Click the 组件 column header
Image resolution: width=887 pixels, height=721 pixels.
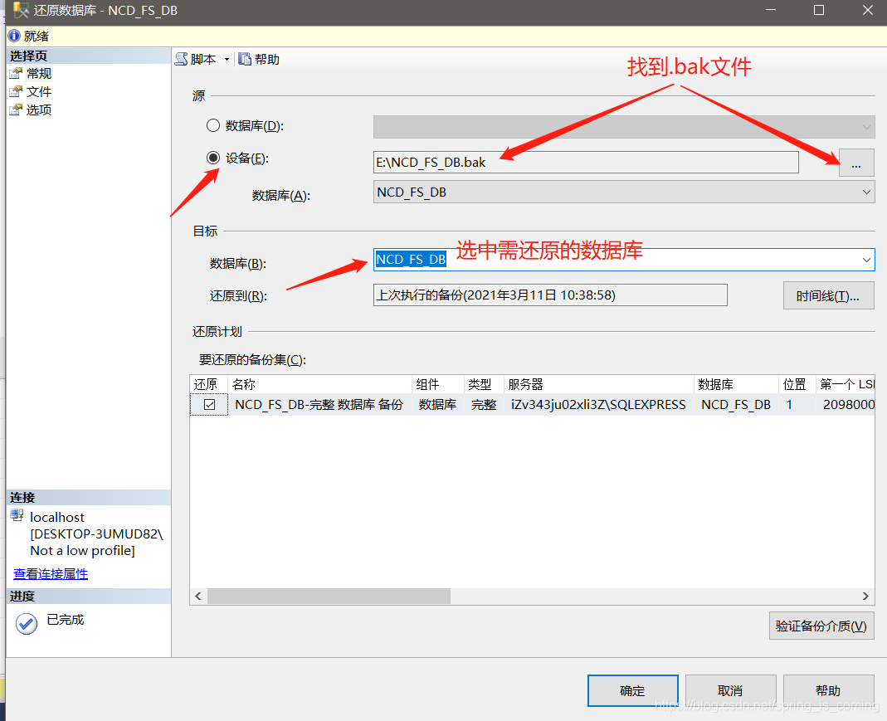click(438, 384)
